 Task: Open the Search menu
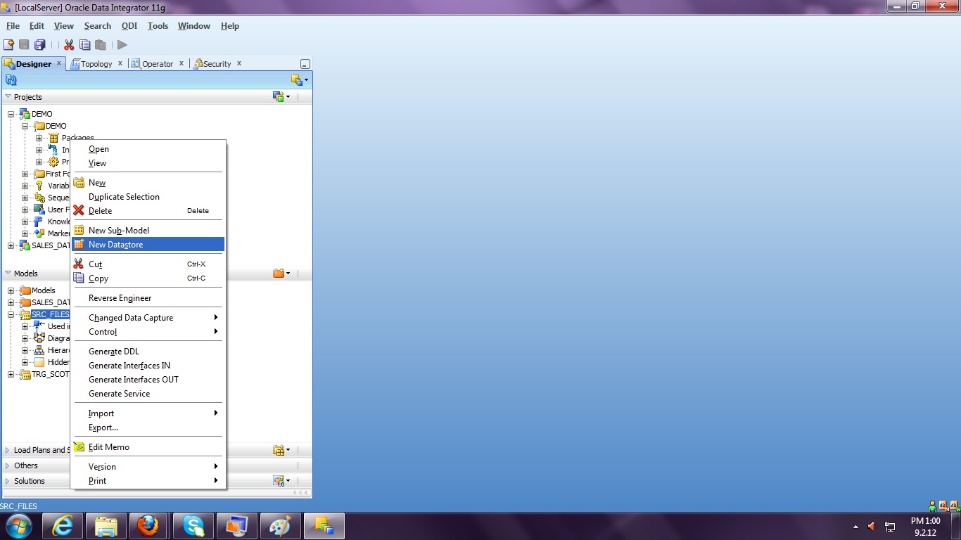pos(98,26)
